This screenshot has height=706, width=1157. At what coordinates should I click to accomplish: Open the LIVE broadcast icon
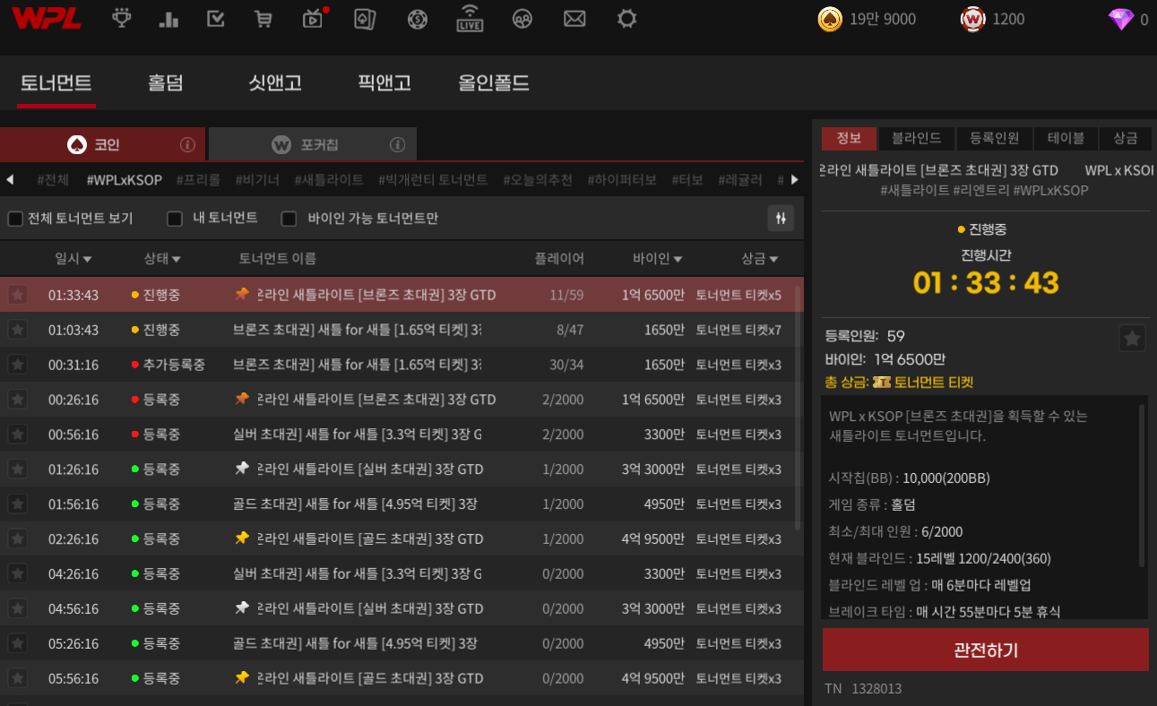[469, 19]
